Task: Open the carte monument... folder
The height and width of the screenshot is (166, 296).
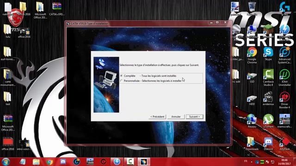Action: point(7,77)
